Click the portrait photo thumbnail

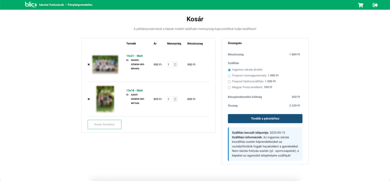coord(105,99)
